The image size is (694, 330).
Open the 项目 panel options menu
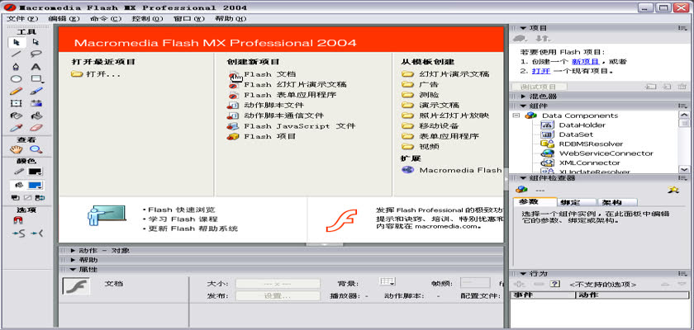pyautogui.click(x=682, y=28)
